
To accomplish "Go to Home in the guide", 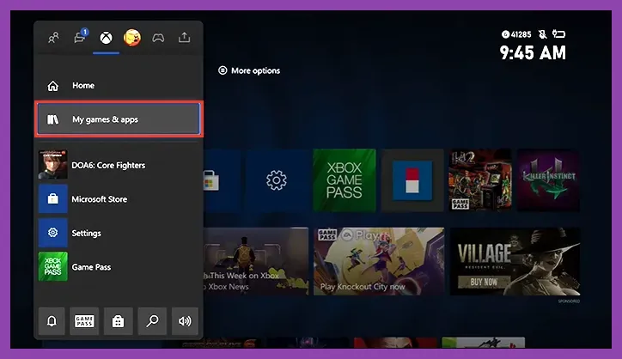I will (119, 85).
